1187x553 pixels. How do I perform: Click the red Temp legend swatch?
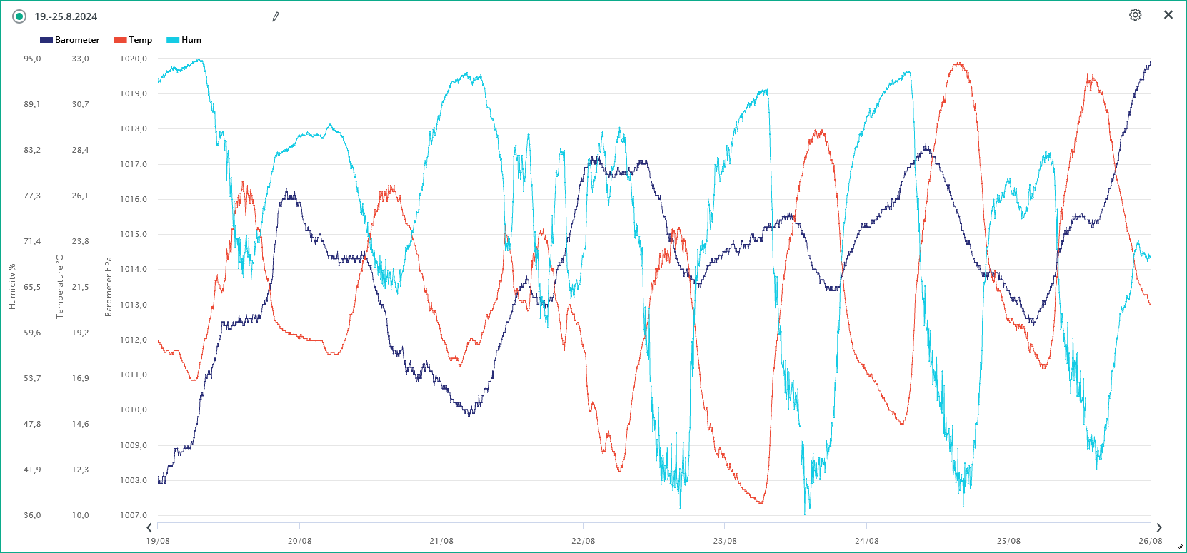[x=120, y=40]
